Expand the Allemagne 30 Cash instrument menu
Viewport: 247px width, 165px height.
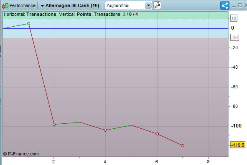[x=42, y=6]
